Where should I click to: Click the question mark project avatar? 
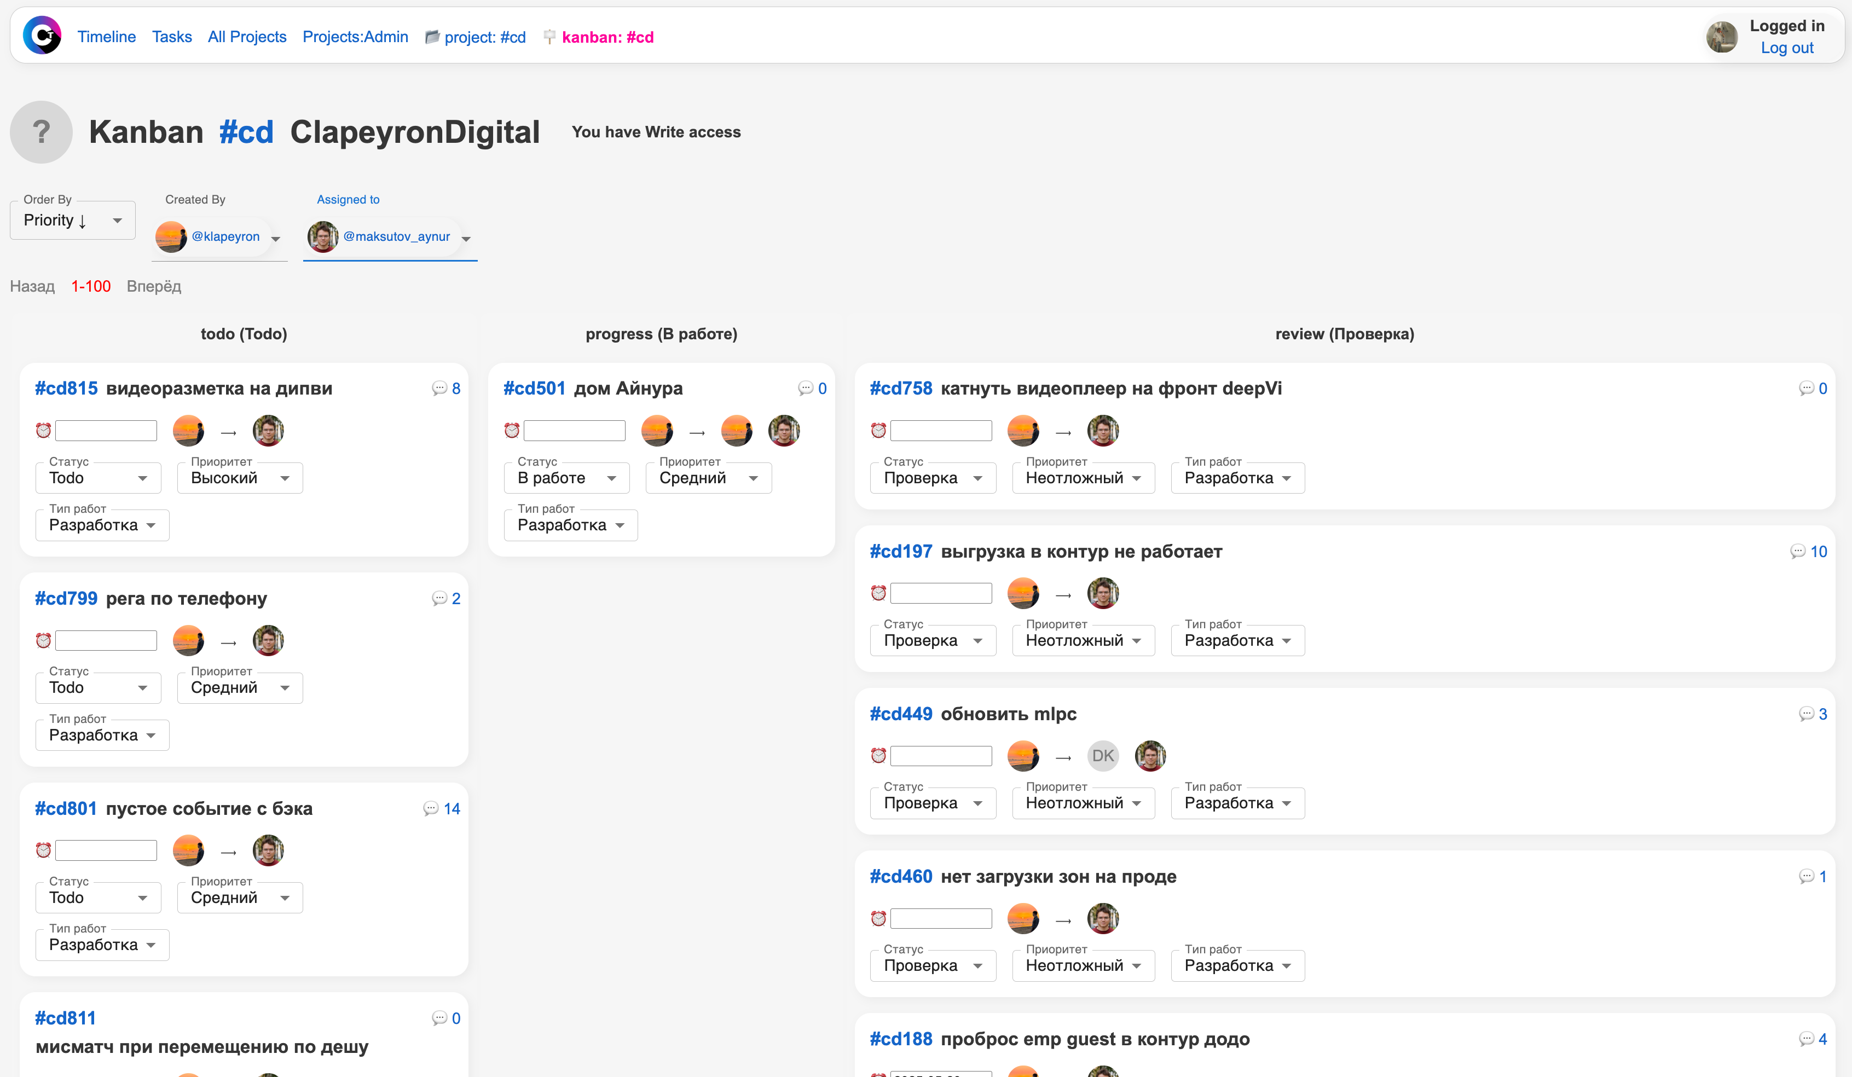[x=41, y=132]
